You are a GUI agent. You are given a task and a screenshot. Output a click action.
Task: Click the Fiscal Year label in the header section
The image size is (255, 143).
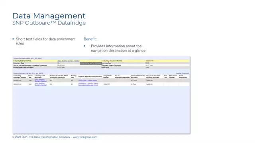coord(105,68)
